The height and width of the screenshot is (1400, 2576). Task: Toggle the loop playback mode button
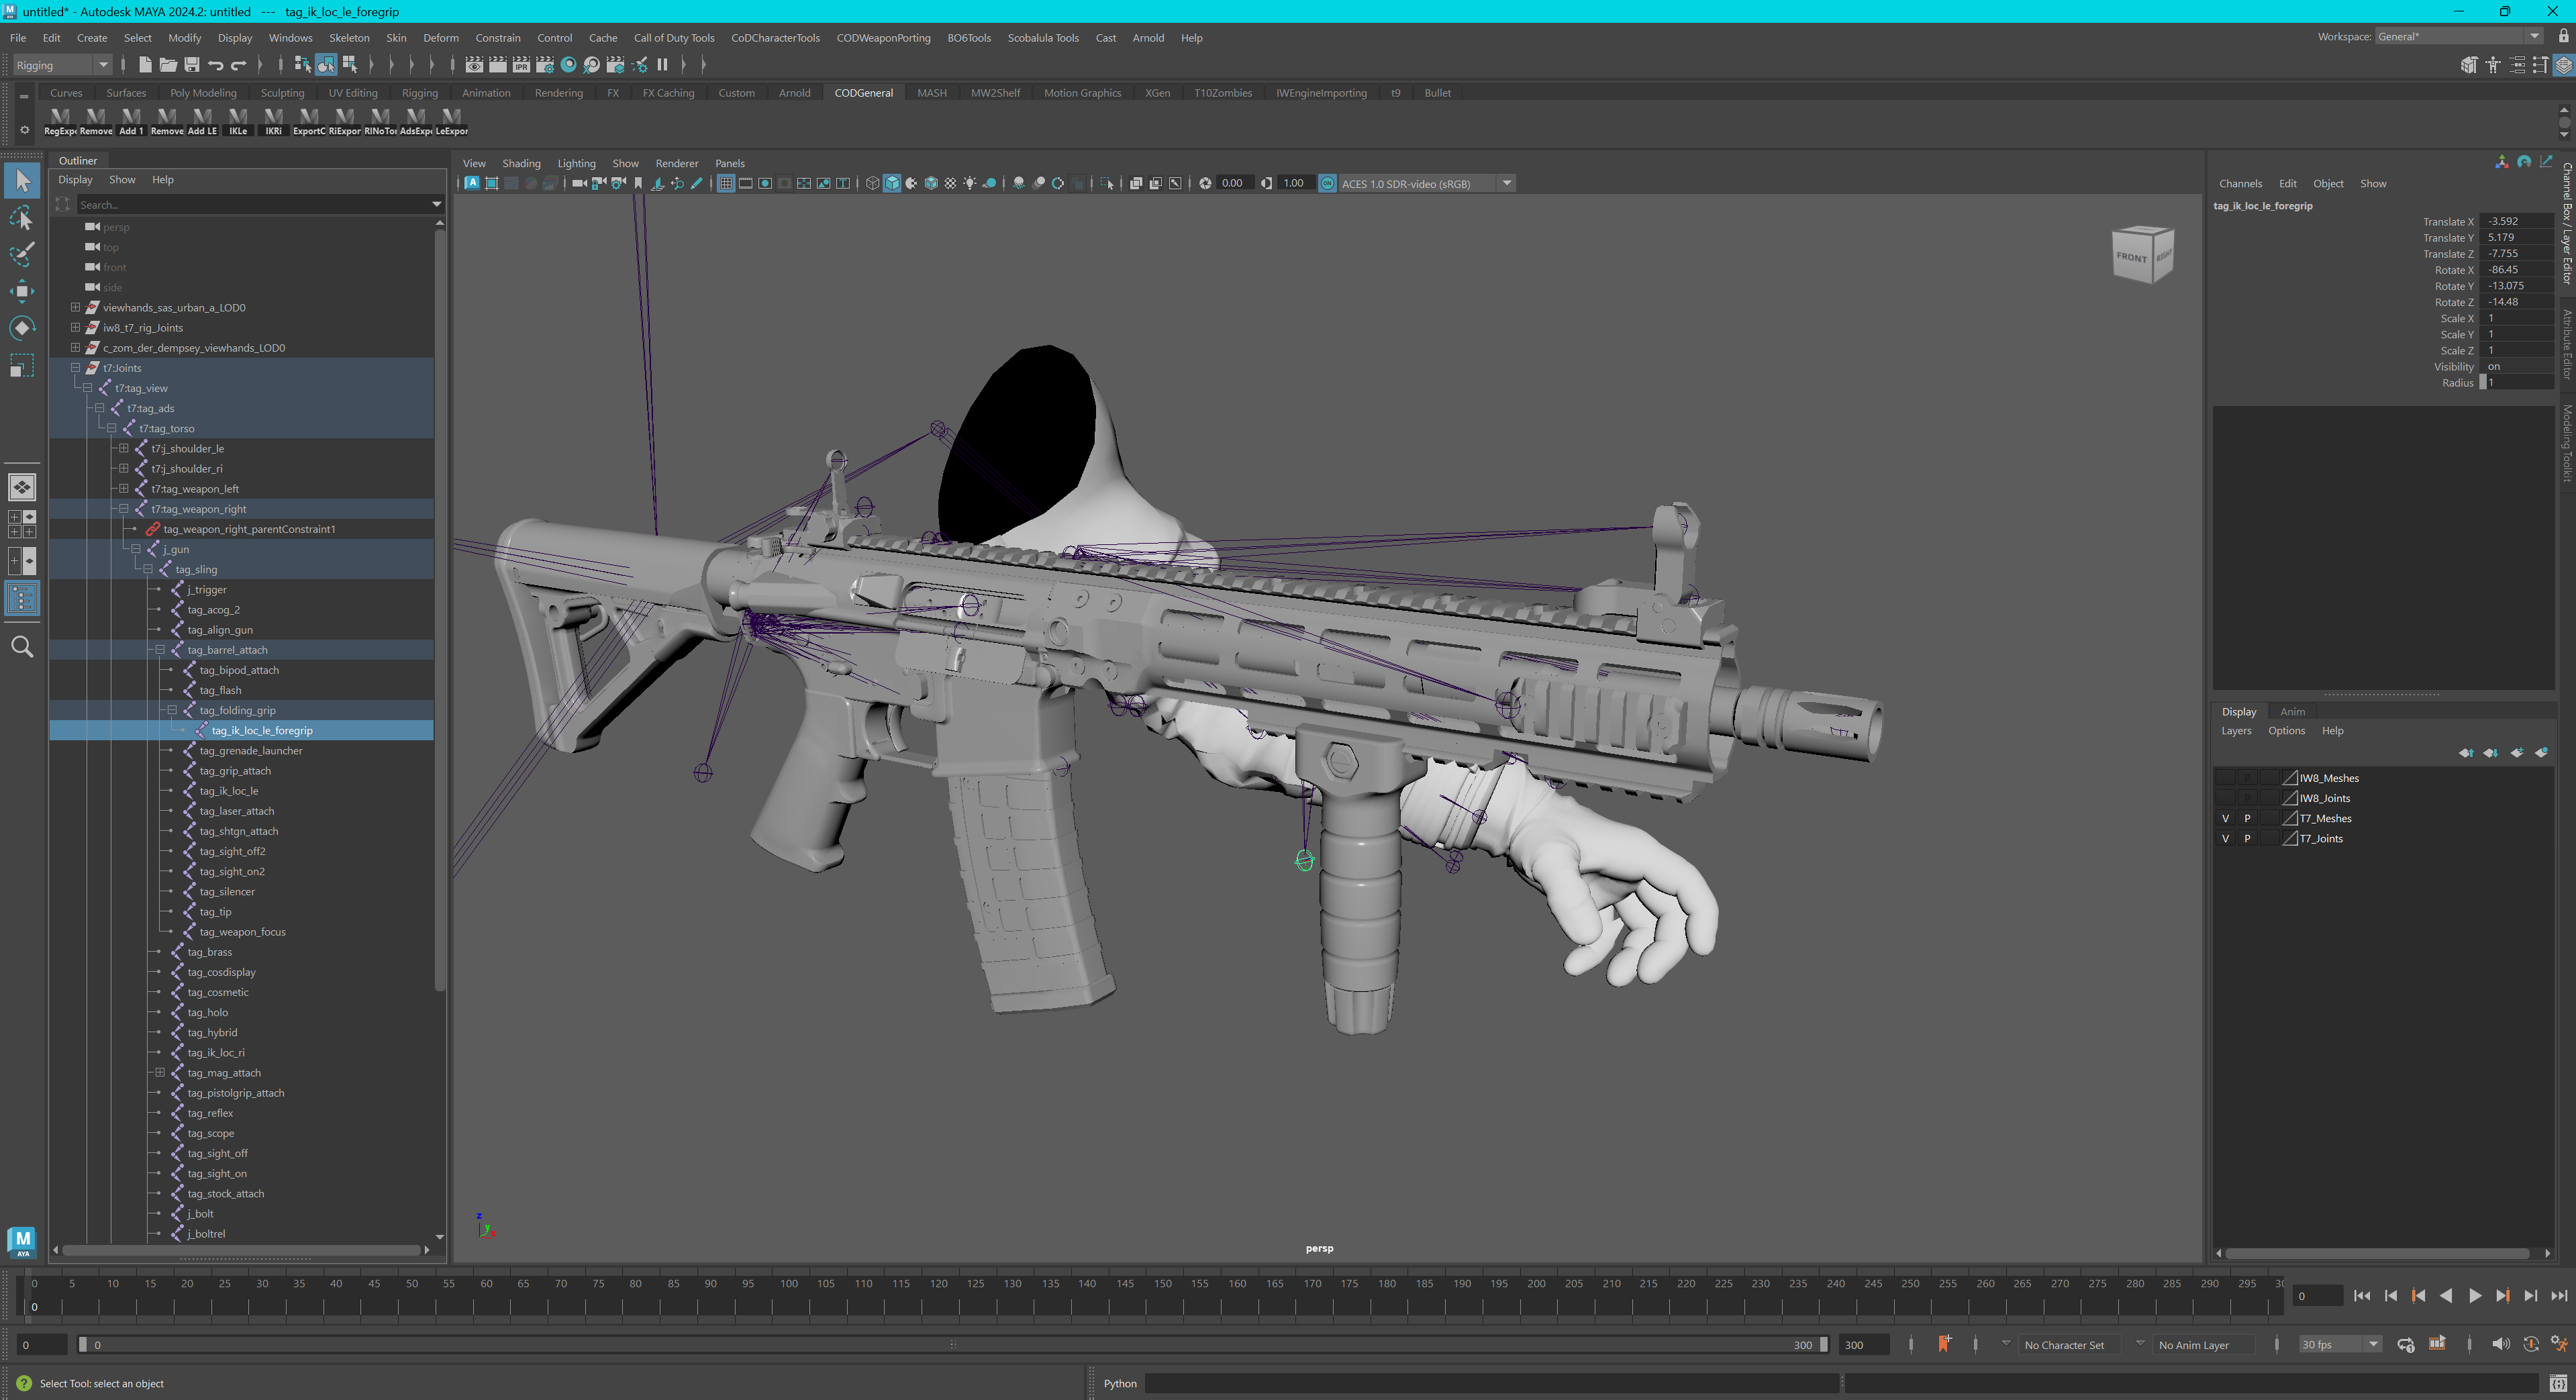point(2406,1344)
